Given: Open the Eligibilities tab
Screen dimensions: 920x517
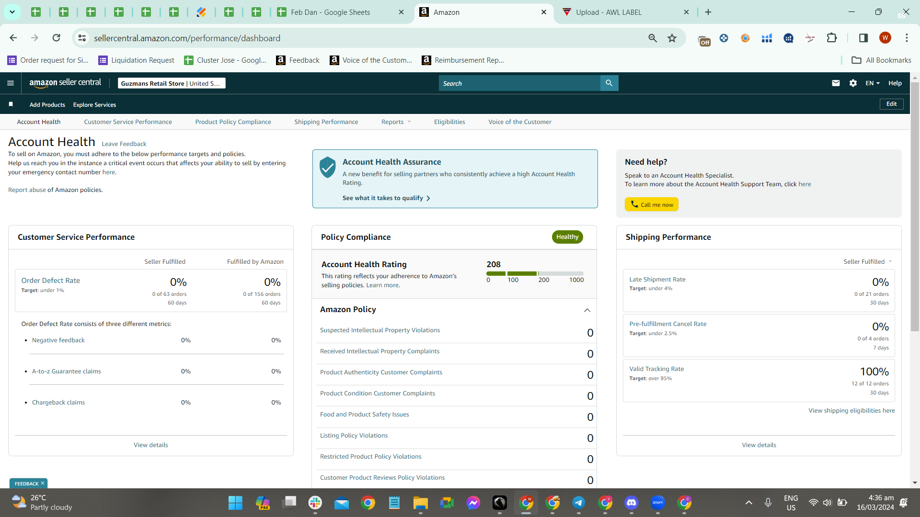Looking at the screenshot, I should tap(449, 122).
